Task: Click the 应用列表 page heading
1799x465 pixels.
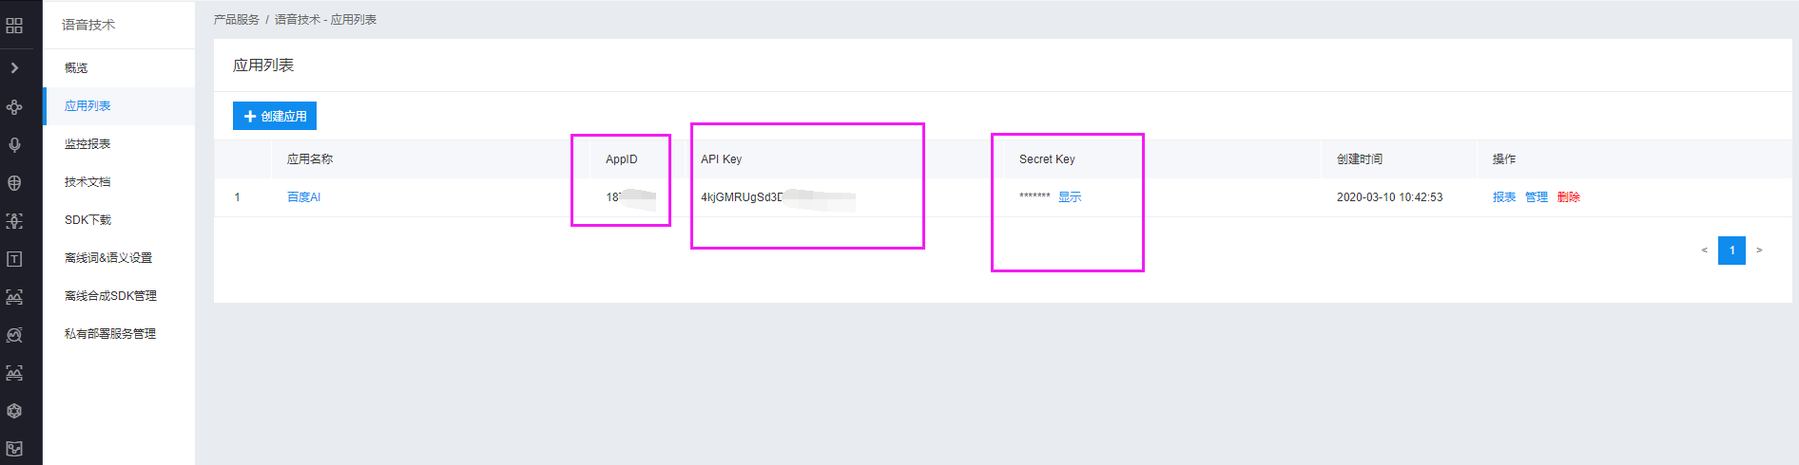Action: tap(263, 65)
